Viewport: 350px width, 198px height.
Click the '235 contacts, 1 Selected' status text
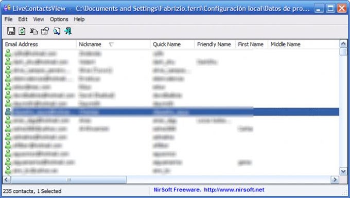click(x=32, y=191)
